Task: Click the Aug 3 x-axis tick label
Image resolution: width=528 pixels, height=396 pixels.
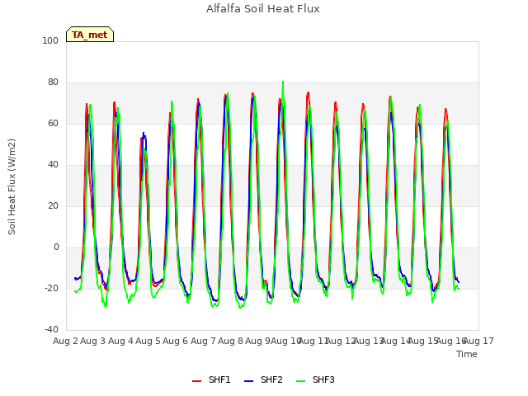Action: pos(93,341)
